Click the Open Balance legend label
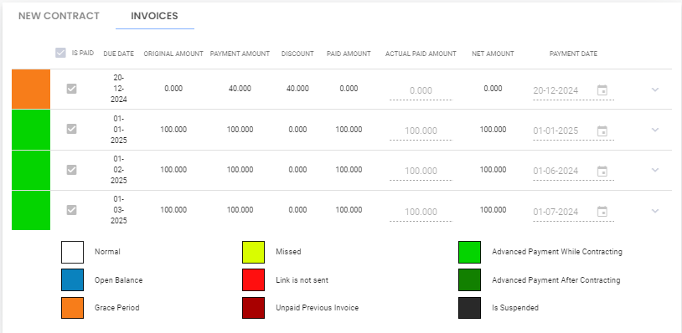 click(x=119, y=280)
